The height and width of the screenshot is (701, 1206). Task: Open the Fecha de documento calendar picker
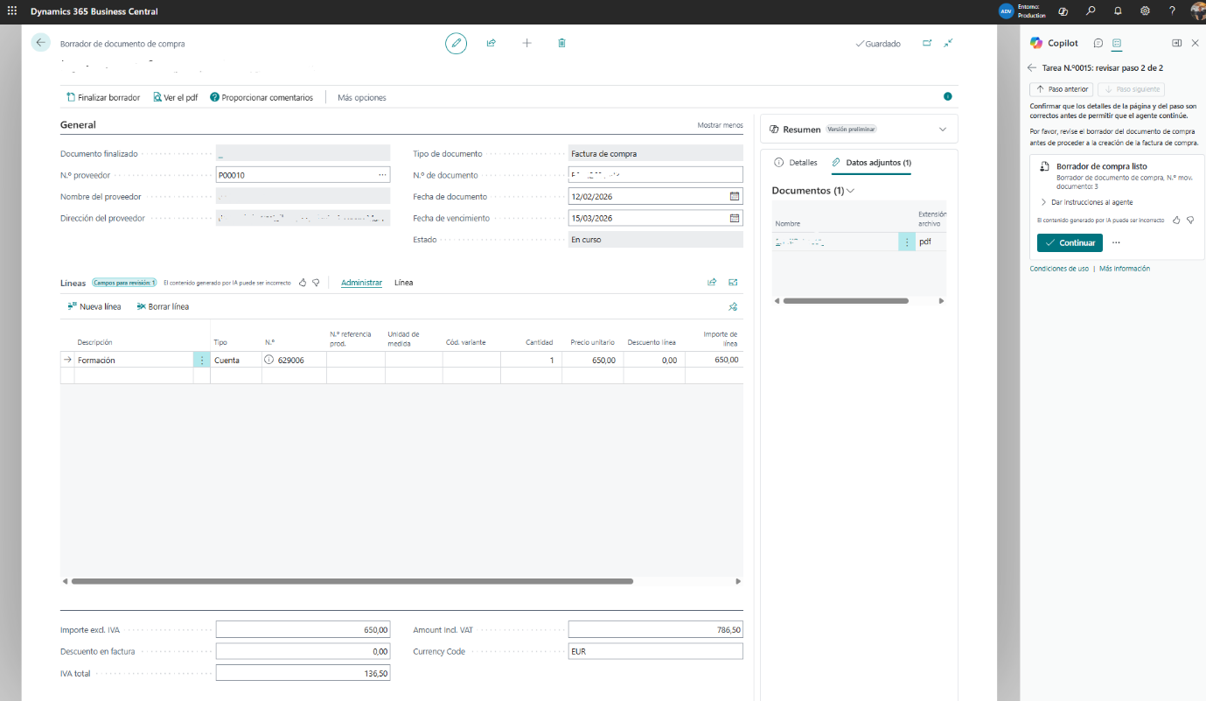click(x=735, y=197)
